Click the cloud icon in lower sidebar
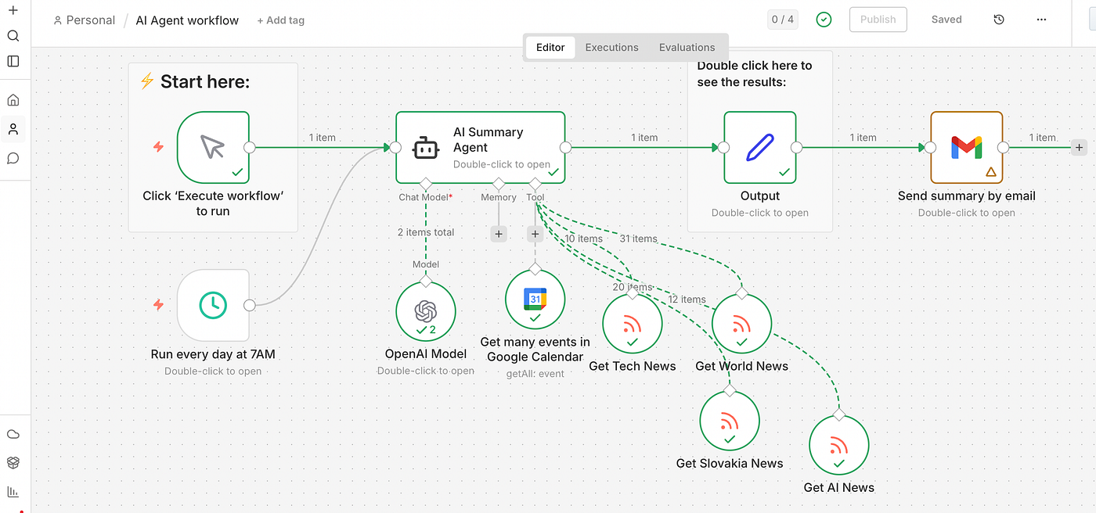This screenshot has height=513, width=1096. 13,435
